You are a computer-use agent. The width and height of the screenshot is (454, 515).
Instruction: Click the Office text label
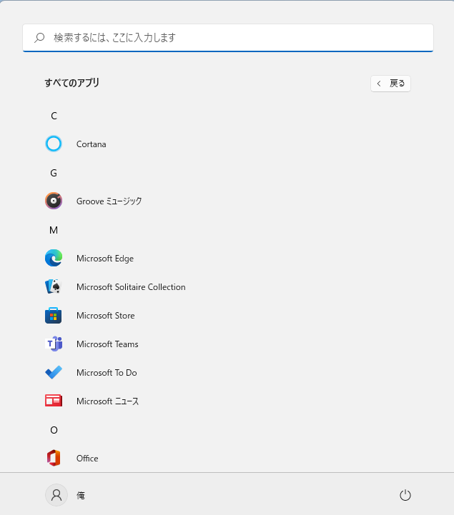87,458
